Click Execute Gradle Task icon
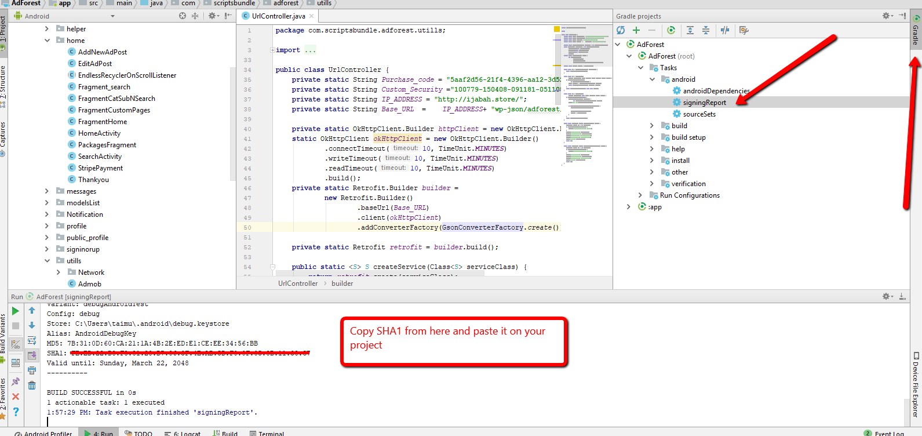 (x=671, y=30)
